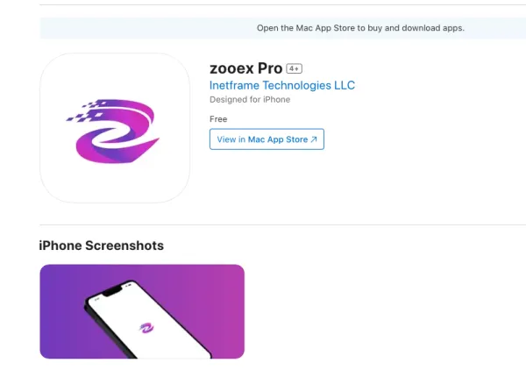Click the word Inetframe in the developer link
Image resolution: width=526 pixels, height=370 pixels.
(x=237, y=85)
